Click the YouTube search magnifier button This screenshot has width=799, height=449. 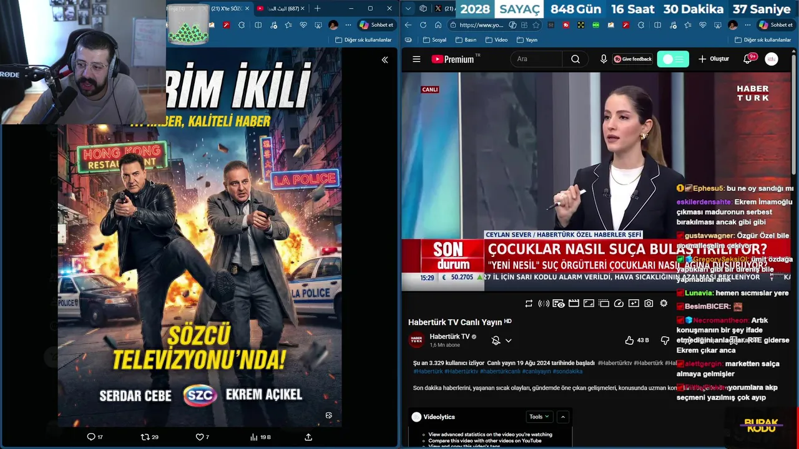pos(576,59)
